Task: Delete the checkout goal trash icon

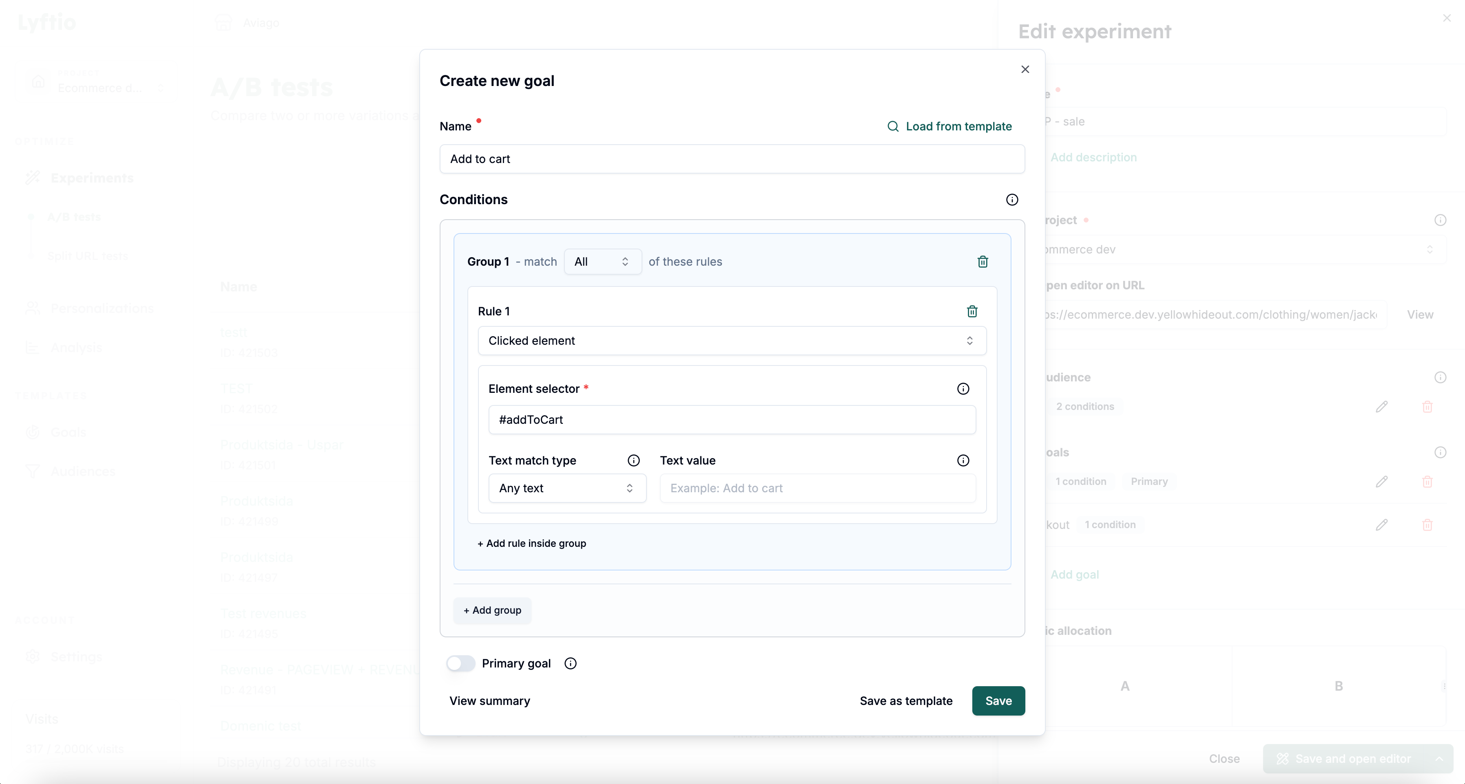Action: [x=1427, y=525]
